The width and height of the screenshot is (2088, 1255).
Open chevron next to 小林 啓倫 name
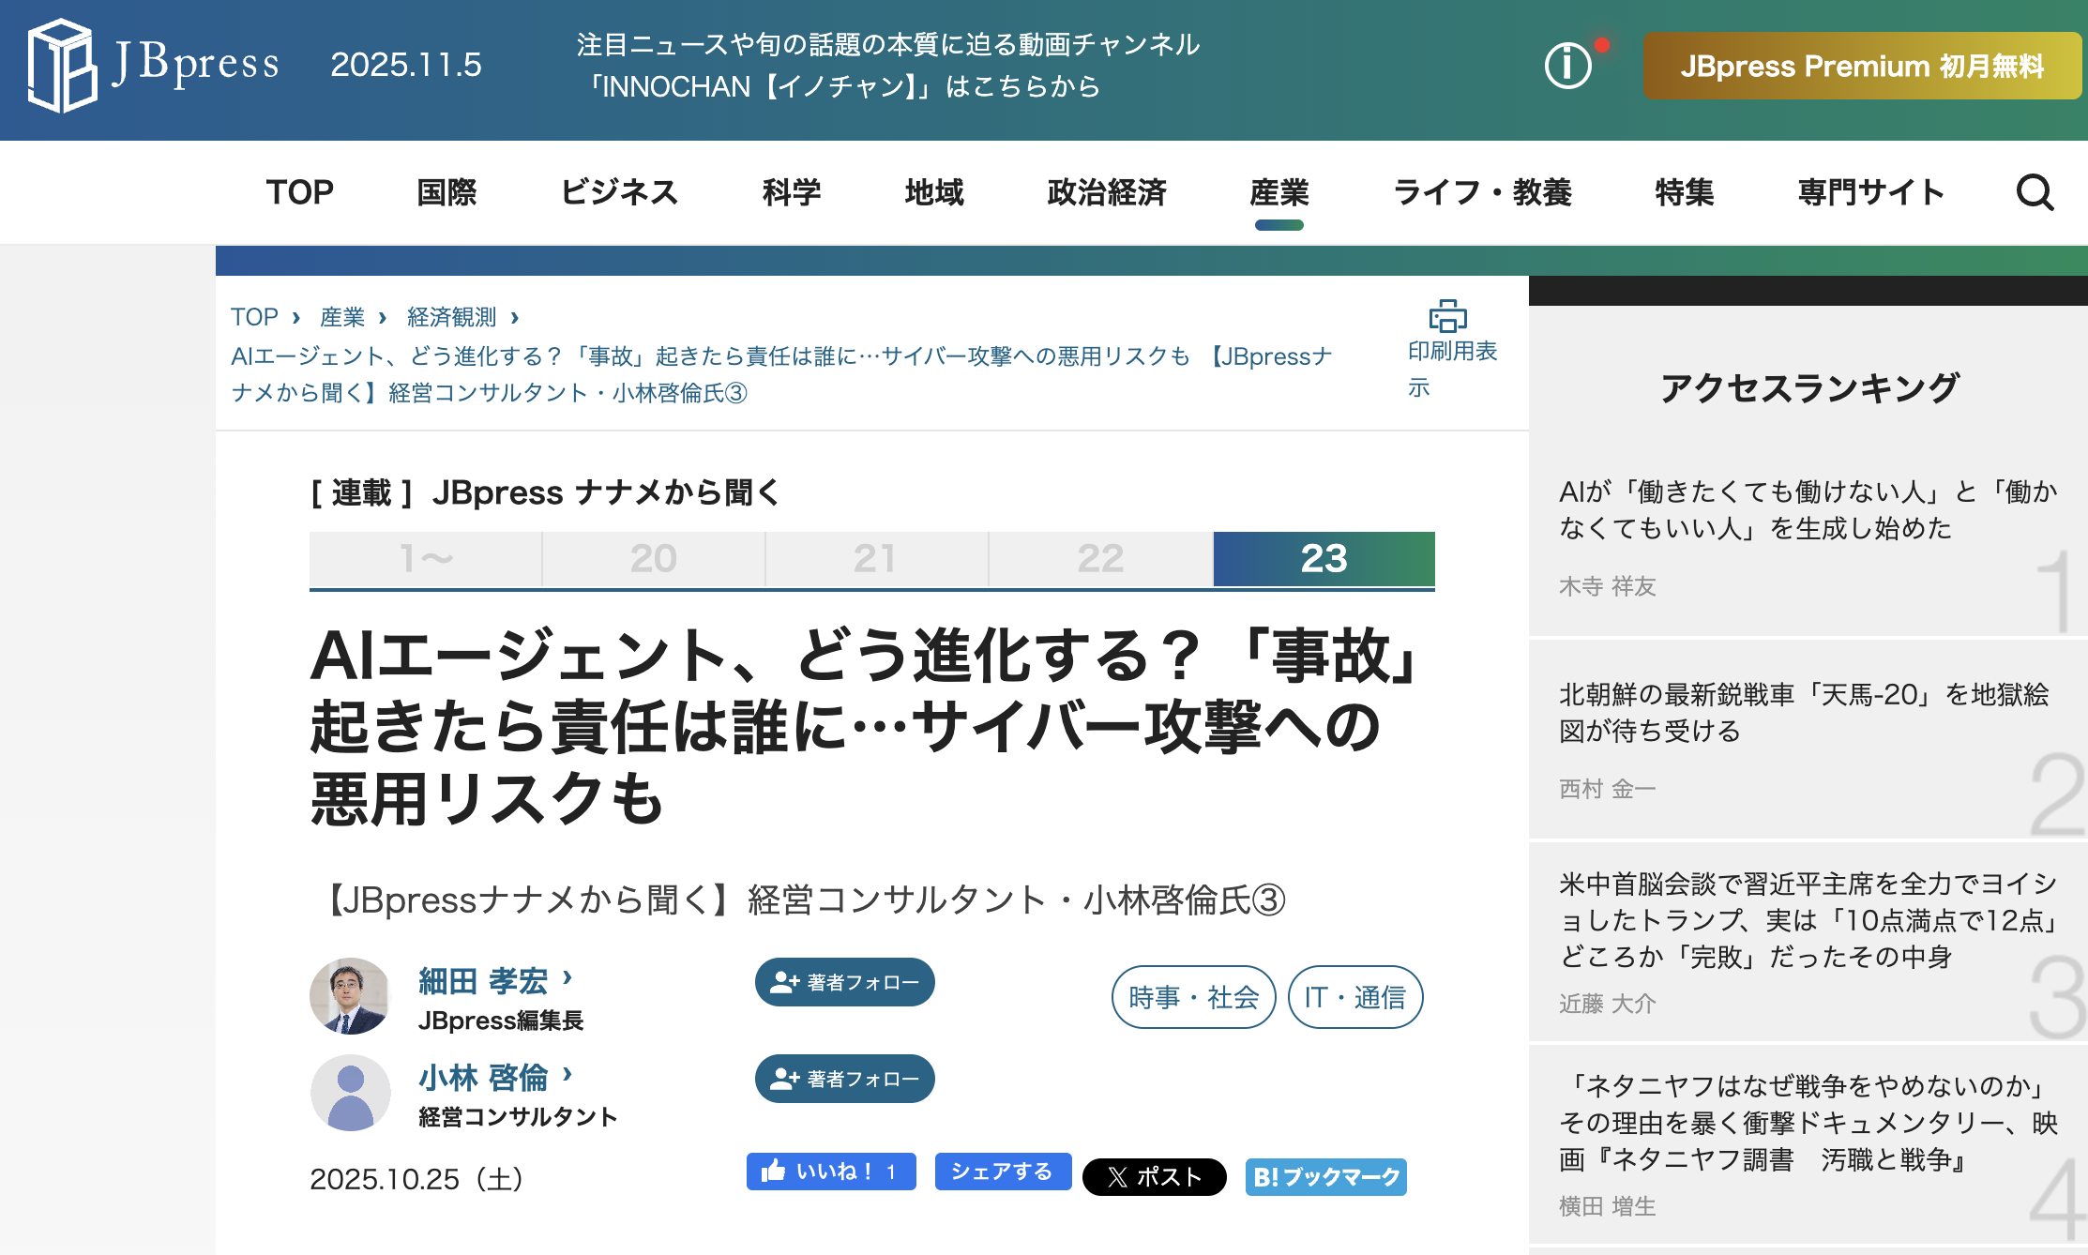tap(567, 1075)
